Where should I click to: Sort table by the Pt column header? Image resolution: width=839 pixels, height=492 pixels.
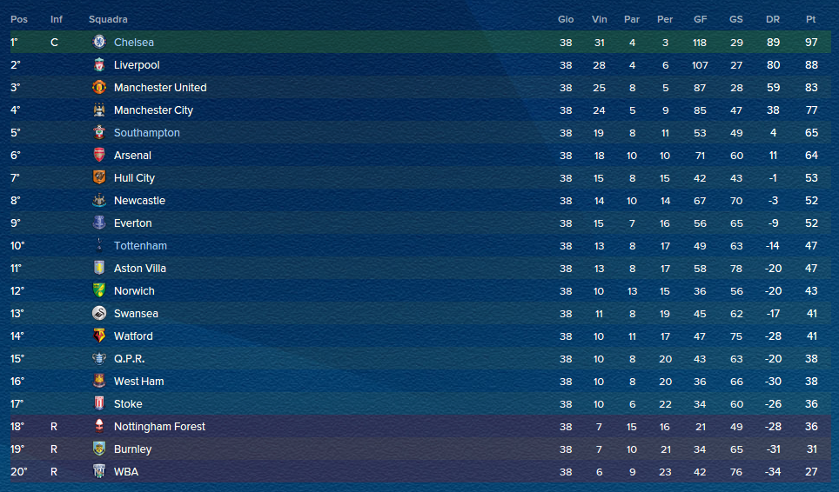point(810,19)
